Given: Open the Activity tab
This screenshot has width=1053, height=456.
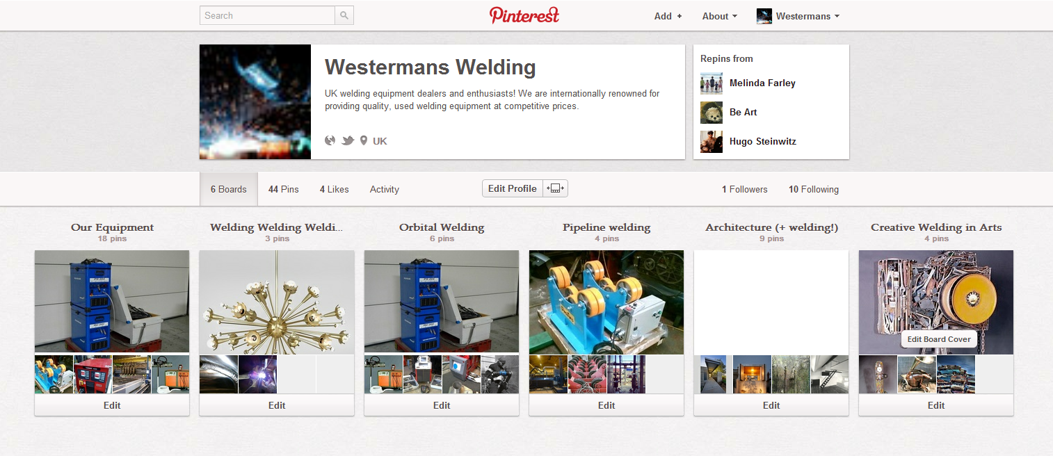Looking at the screenshot, I should pyautogui.click(x=384, y=189).
